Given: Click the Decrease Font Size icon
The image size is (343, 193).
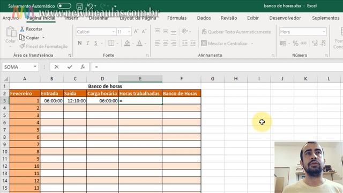Looking at the screenshot, I should (x=144, y=32).
